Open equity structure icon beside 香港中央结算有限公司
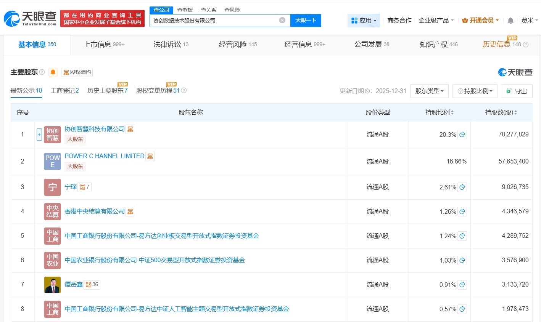Screen dimensions: 541x322 pyautogui.click(x=130, y=211)
